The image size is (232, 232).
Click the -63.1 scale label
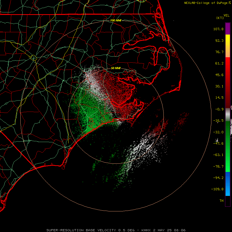coord(218,155)
